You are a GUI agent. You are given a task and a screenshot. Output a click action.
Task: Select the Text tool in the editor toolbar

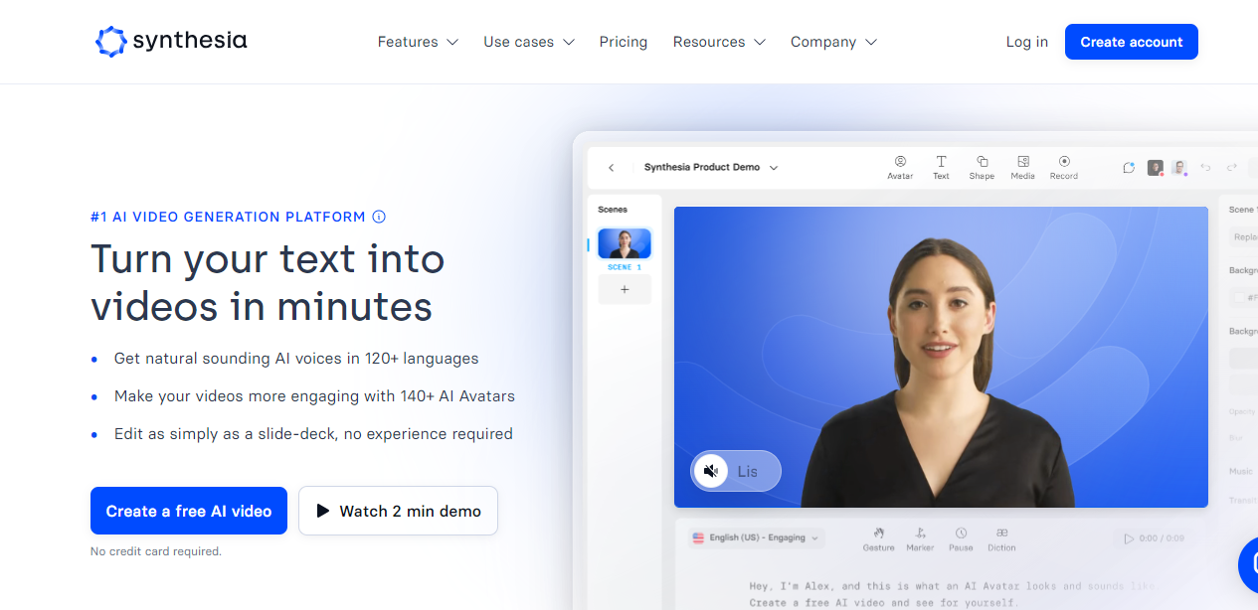coord(941,167)
